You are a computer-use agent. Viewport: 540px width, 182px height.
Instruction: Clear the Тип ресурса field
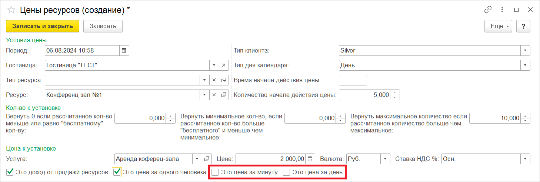[214, 80]
